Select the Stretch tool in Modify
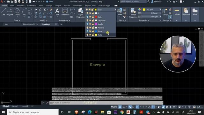This screenshot has height=115, width=204. coord(36,17)
